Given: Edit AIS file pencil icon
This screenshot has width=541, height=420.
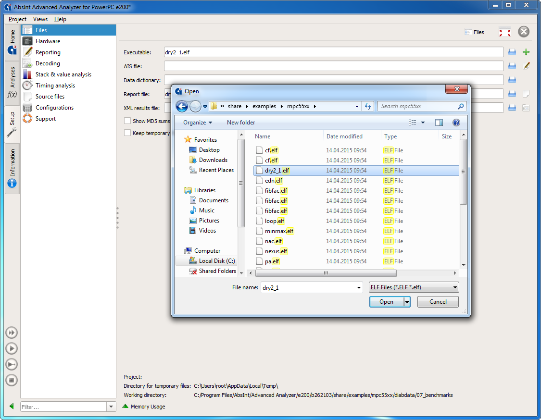Looking at the screenshot, I should click(x=526, y=65).
